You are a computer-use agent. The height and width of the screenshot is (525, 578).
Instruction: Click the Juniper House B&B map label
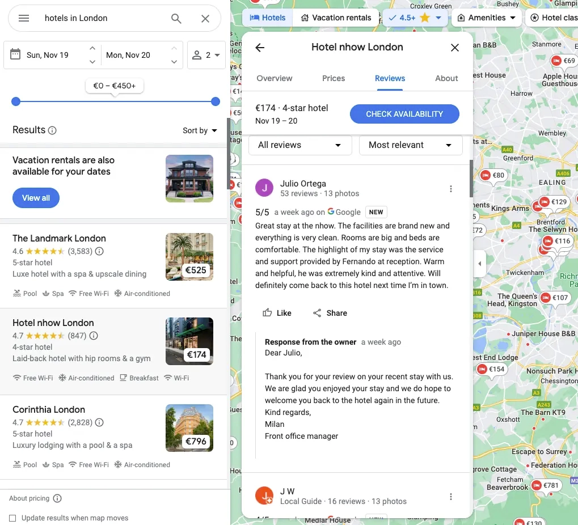click(543, 334)
